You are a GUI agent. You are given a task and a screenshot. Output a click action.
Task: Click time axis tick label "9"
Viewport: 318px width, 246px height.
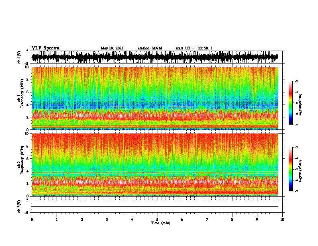(x=257, y=219)
